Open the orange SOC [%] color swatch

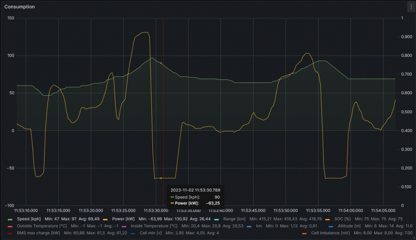327,220
